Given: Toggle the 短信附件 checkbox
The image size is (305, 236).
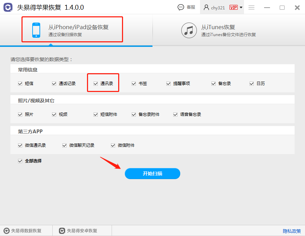Looking at the screenshot, I should click(96, 115).
